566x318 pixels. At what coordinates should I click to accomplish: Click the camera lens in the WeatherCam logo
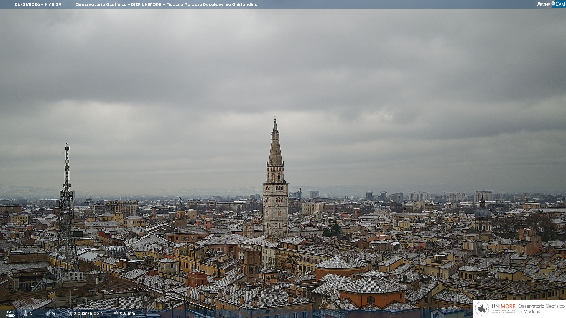pyautogui.click(x=553, y=4)
